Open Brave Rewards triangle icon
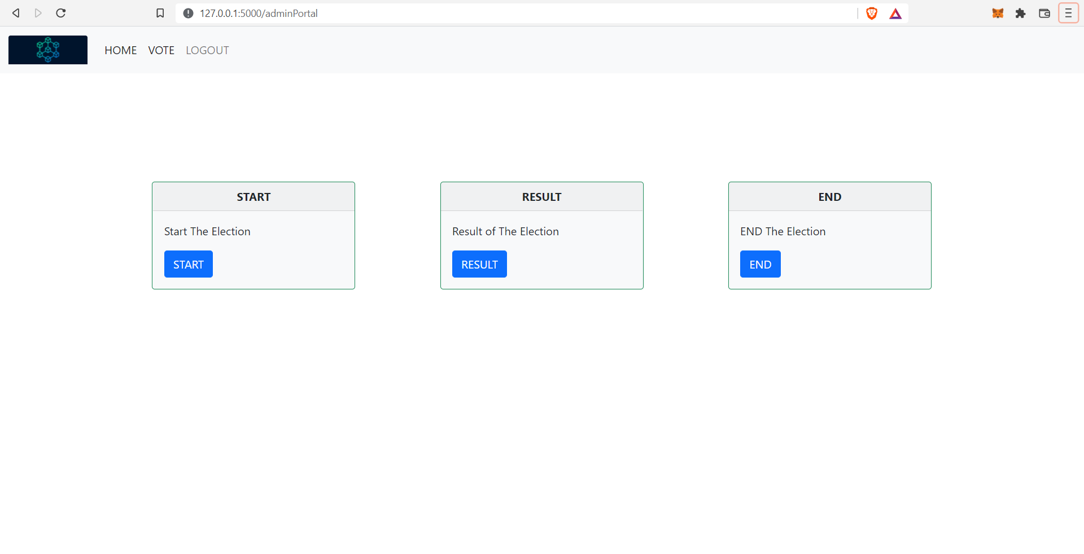The height and width of the screenshot is (554, 1084). click(895, 14)
